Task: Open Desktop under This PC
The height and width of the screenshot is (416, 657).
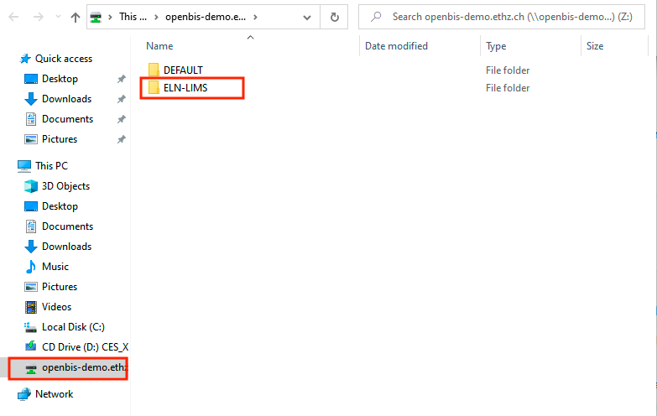Action: (x=60, y=206)
